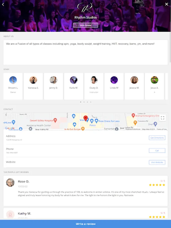Go back using the left arrow icon
Screen dimensions: 171x228
3,4
